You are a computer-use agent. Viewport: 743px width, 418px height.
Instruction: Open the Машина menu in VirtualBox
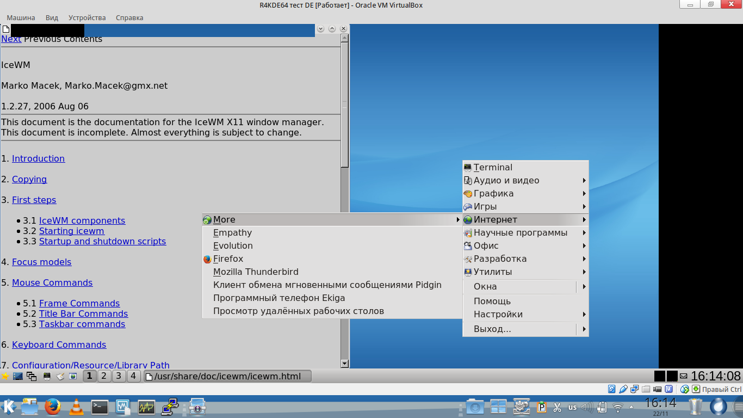[21, 17]
